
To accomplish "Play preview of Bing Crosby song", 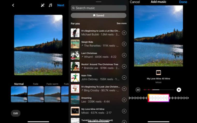I will click(x=124, y=89).
